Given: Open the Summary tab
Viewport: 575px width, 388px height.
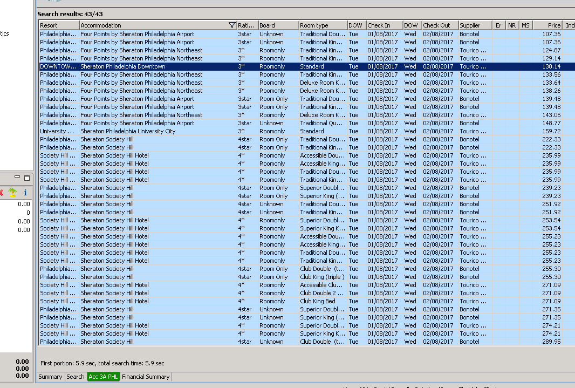Looking at the screenshot, I should (50, 377).
